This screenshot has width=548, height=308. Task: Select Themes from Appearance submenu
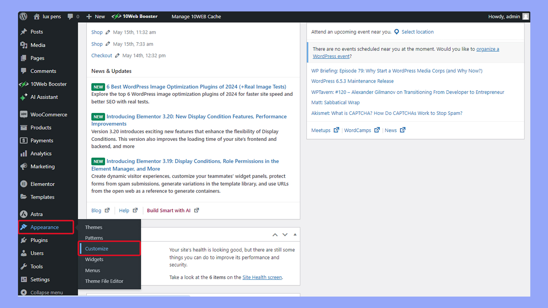(94, 227)
